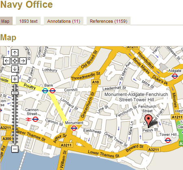Zoom out with the minus button
This screenshot has width=183, height=170.
pos(15,149)
